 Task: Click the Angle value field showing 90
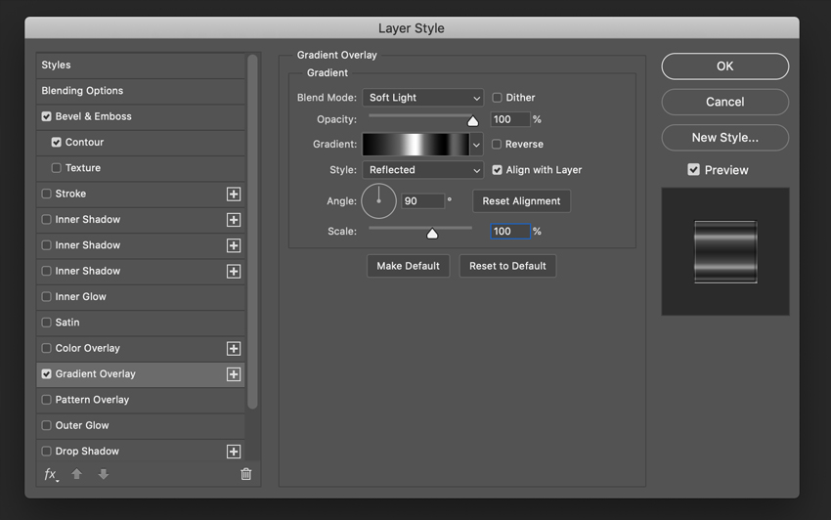(423, 201)
